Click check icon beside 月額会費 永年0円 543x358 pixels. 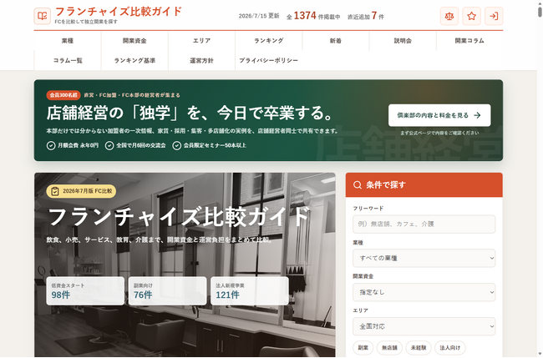tap(51, 146)
